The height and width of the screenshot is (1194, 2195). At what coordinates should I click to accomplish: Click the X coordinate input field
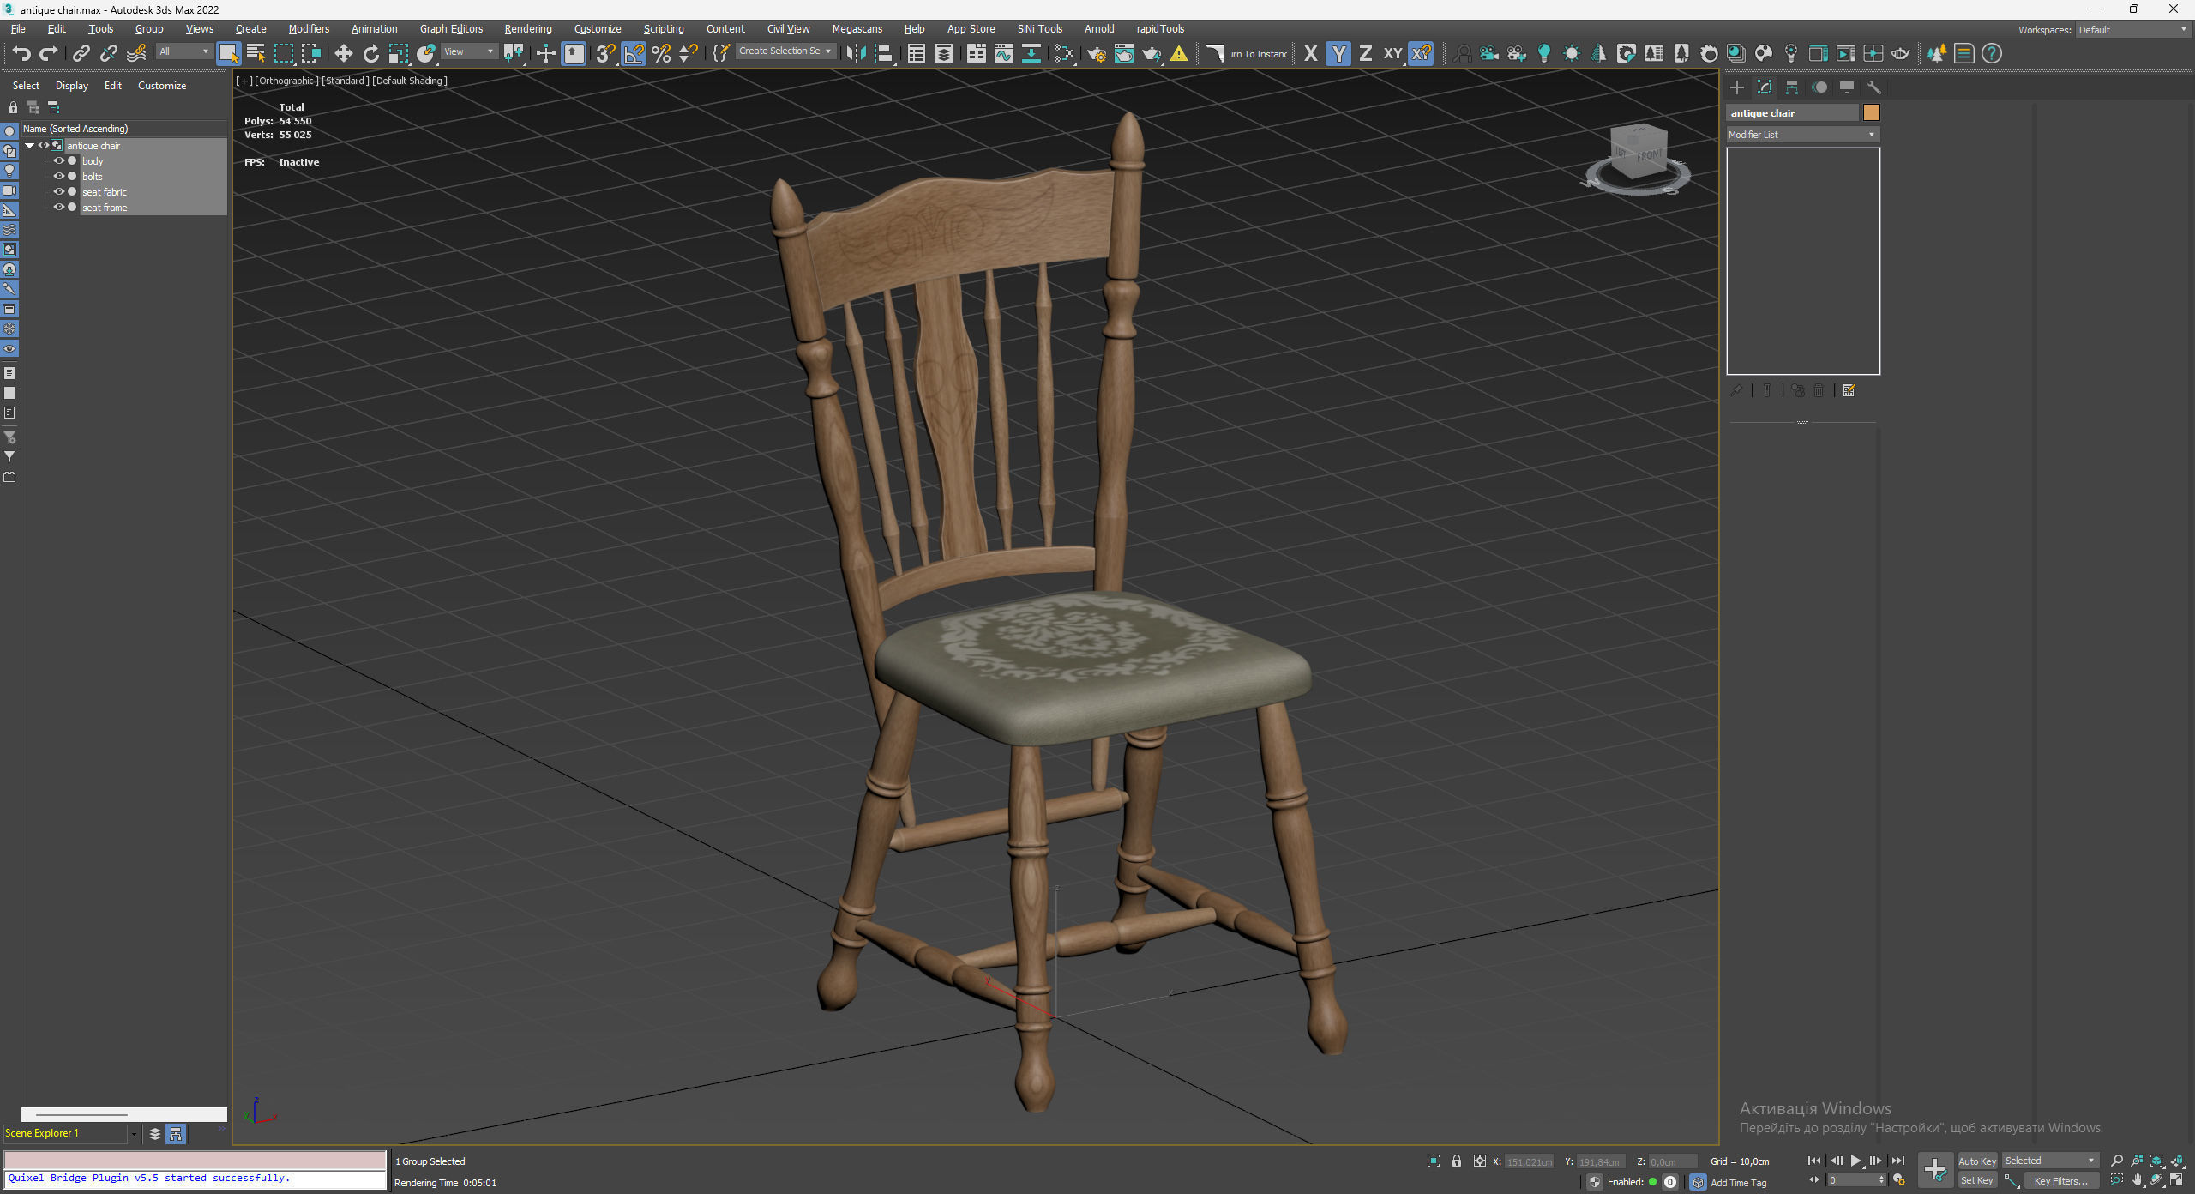tap(1529, 1161)
